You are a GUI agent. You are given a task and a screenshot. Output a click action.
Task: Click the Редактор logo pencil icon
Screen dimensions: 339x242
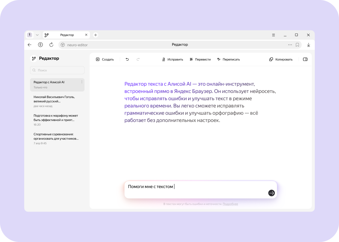point(34,58)
